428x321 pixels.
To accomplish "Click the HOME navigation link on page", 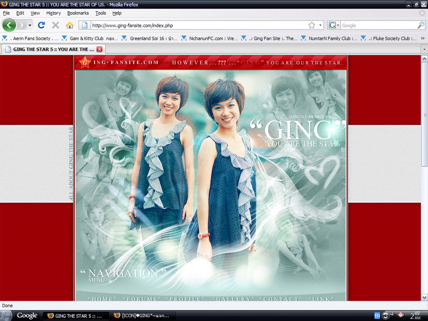I will (x=102, y=299).
